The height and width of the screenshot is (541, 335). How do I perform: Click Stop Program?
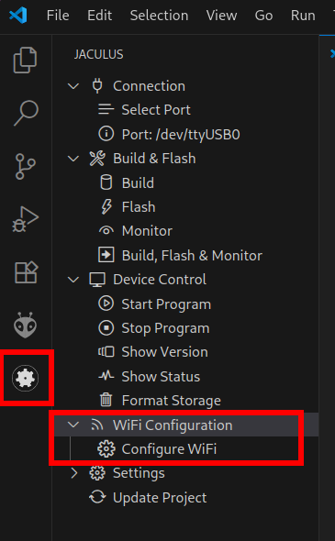point(165,328)
